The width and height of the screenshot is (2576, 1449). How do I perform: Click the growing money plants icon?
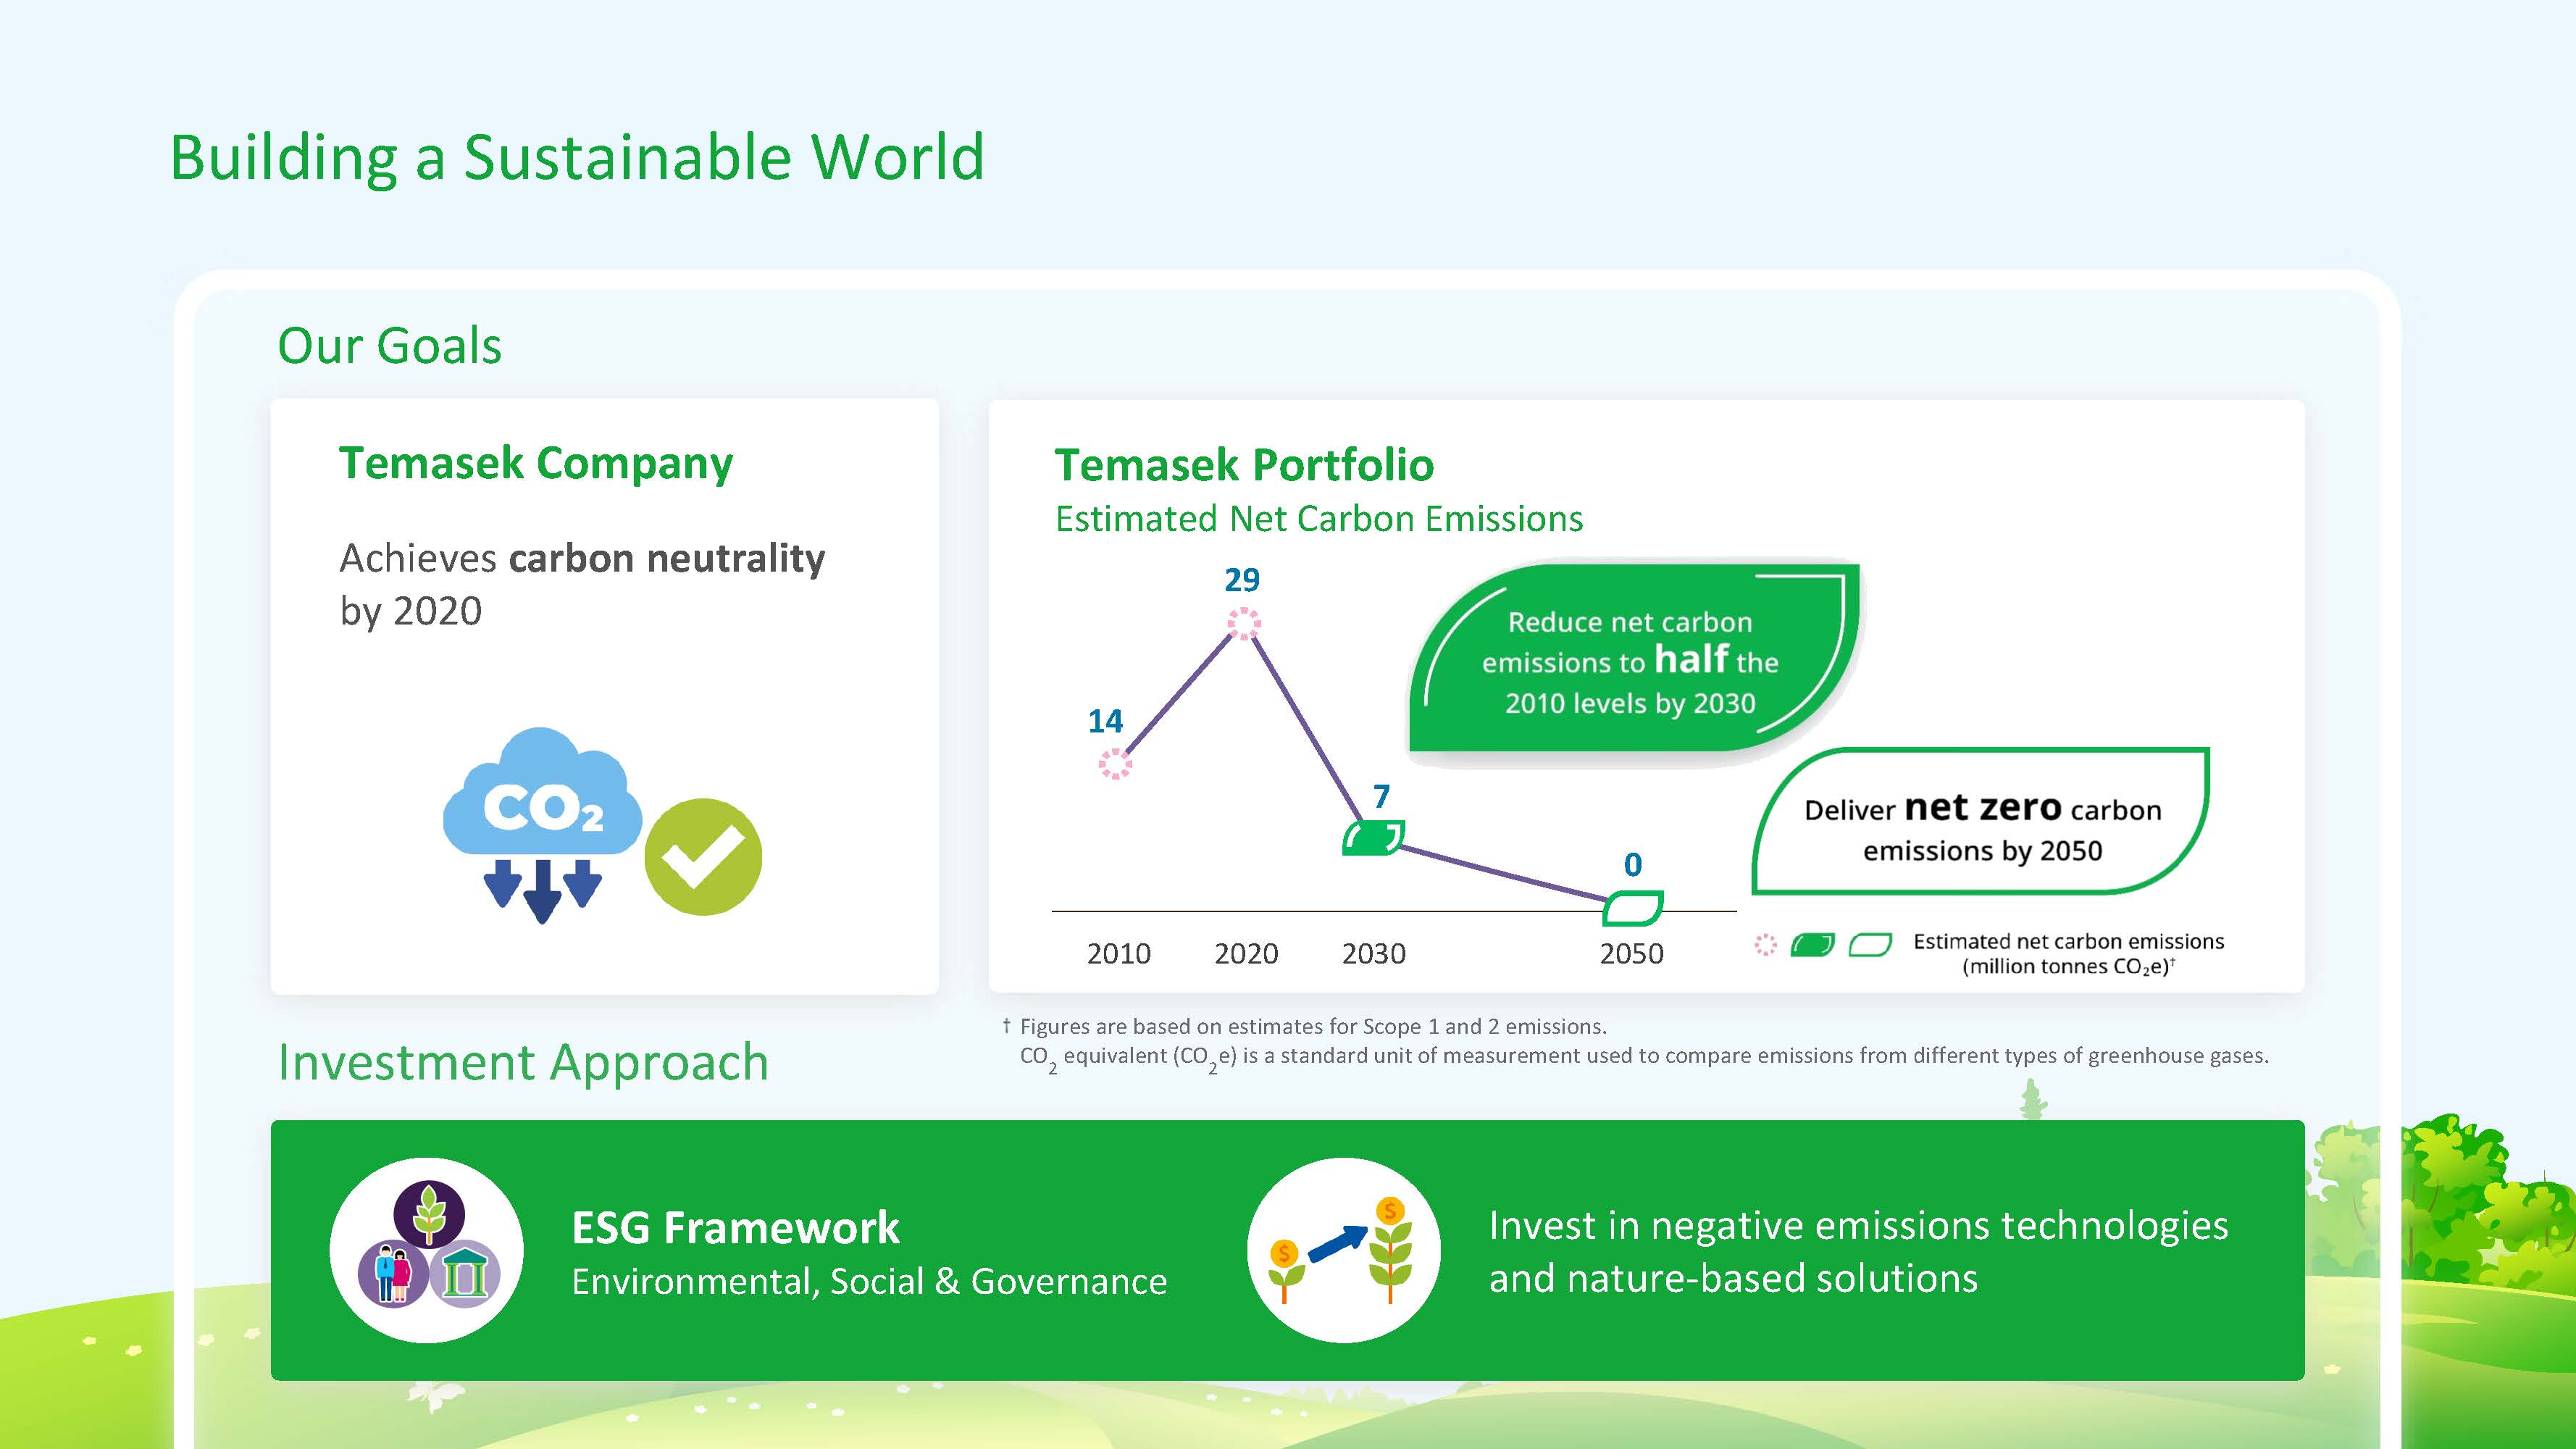coord(1343,1250)
